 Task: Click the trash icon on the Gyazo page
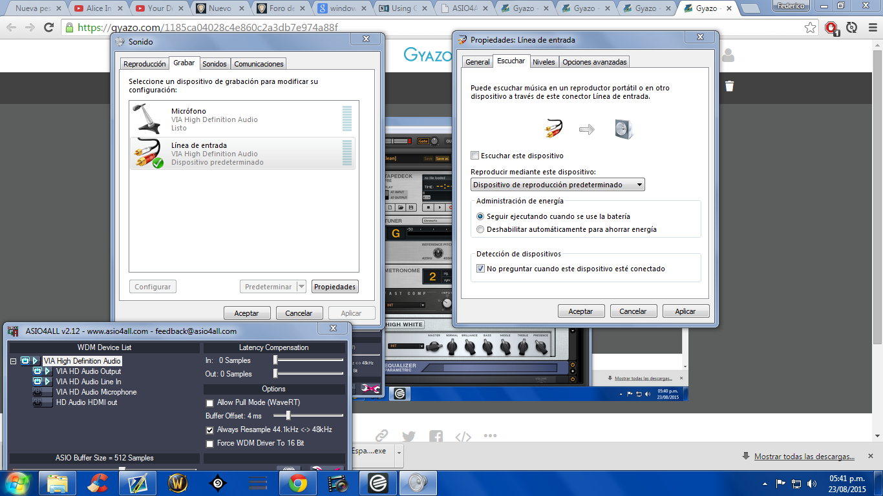[730, 86]
